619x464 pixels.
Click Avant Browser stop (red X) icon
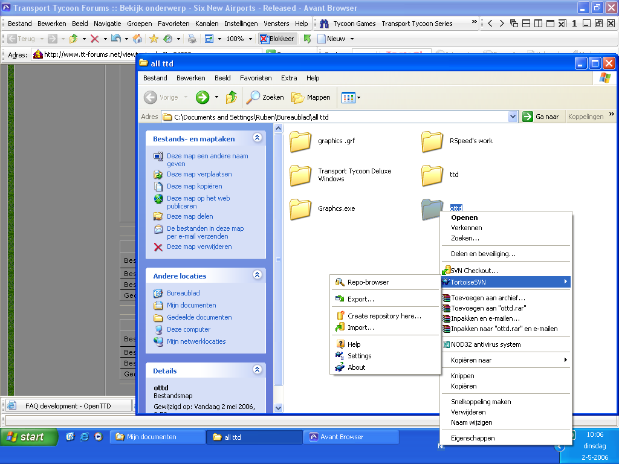tap(95, 39)
